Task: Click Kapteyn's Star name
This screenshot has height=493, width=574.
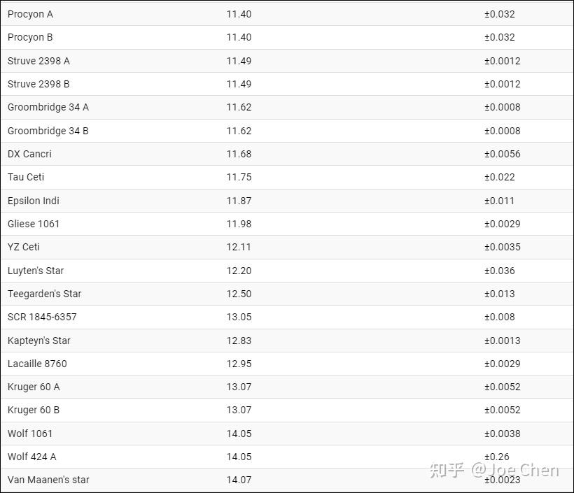Action: [x=38, y=341]
